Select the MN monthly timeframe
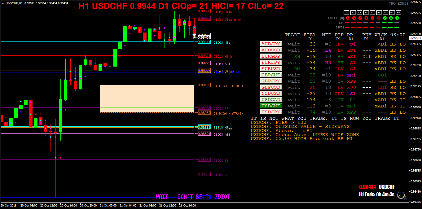 (398, 13)
